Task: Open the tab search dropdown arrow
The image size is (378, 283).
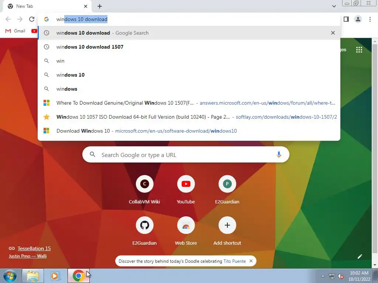Action: [334, 6]
